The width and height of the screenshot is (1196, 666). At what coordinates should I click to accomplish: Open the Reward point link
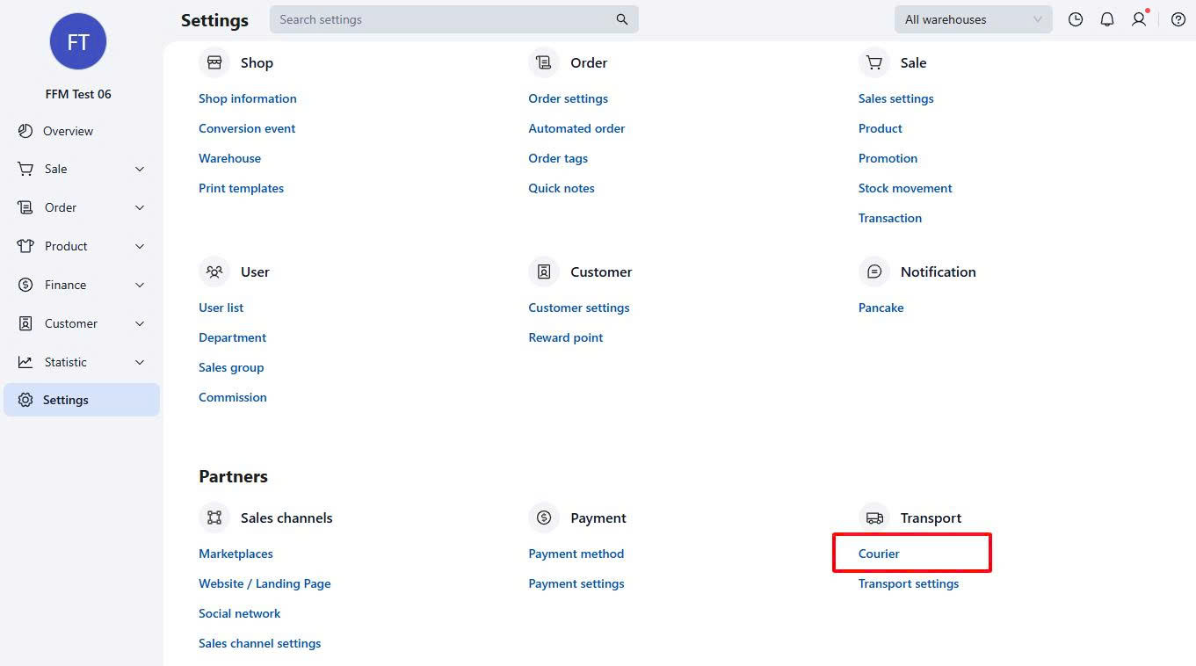[x=565, y=337]
